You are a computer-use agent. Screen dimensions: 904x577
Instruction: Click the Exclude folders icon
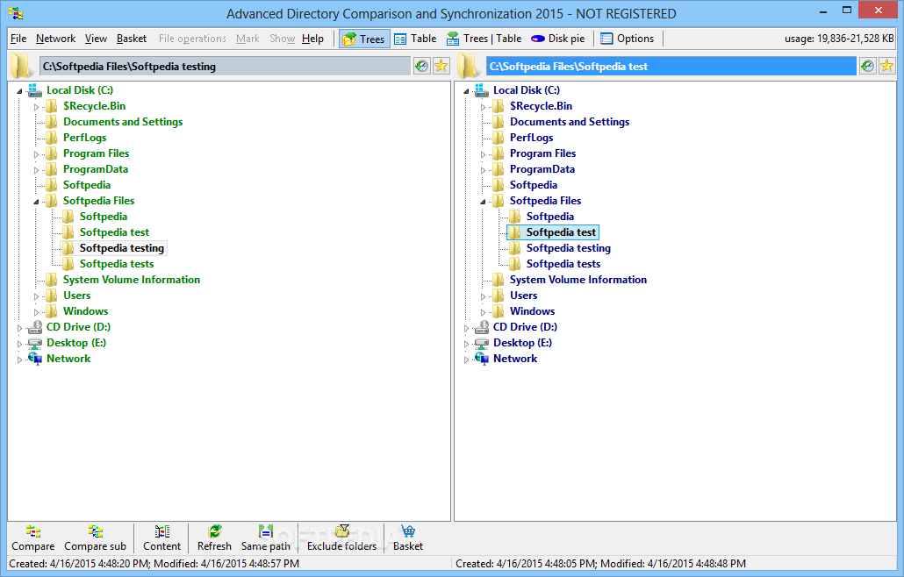(x=342, y=531)
